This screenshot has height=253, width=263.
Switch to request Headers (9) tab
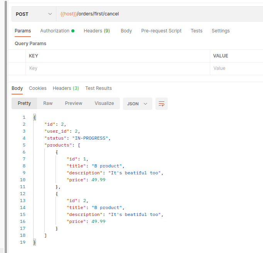[97, 31]
